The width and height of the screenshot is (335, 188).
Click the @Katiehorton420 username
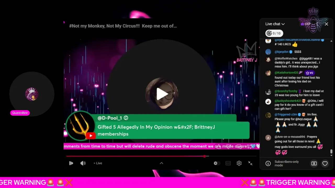(x=286, y=73)
